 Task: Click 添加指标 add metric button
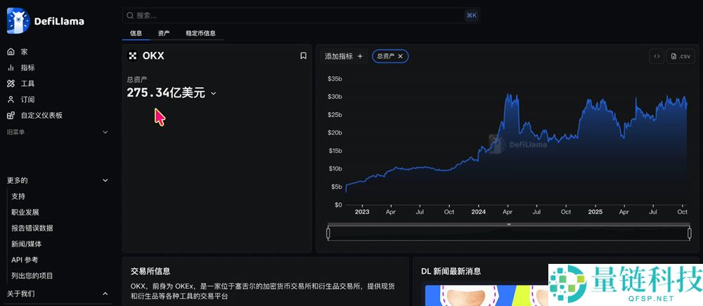pos(344,56)
